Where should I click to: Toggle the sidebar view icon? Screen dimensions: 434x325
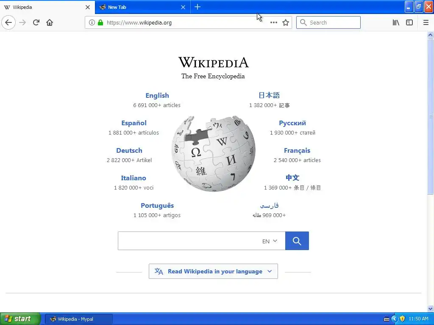point(409,22)
